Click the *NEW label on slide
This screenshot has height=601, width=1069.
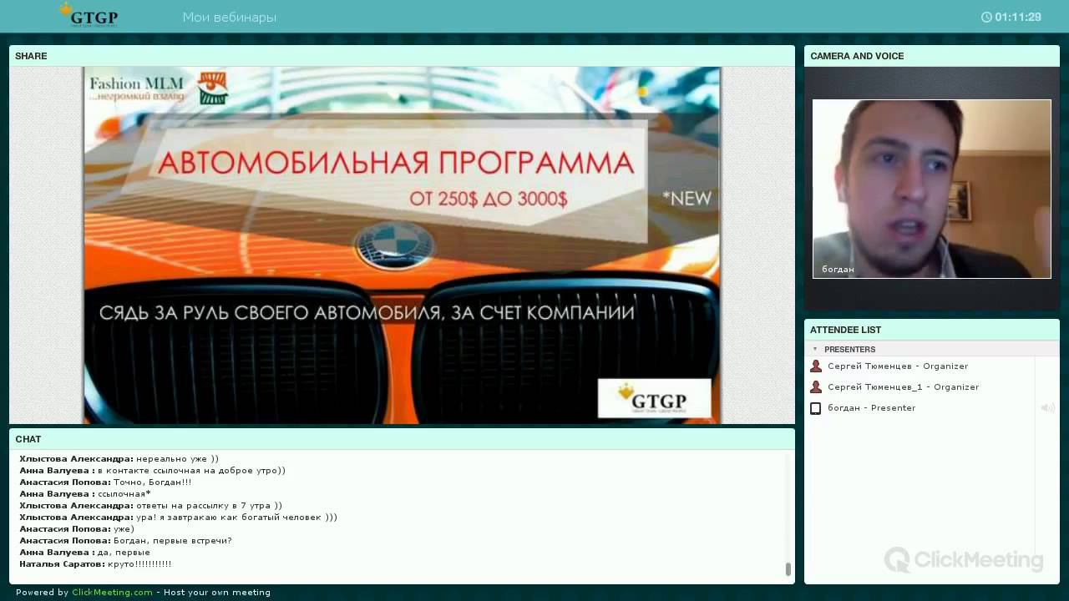click(687, 199)
